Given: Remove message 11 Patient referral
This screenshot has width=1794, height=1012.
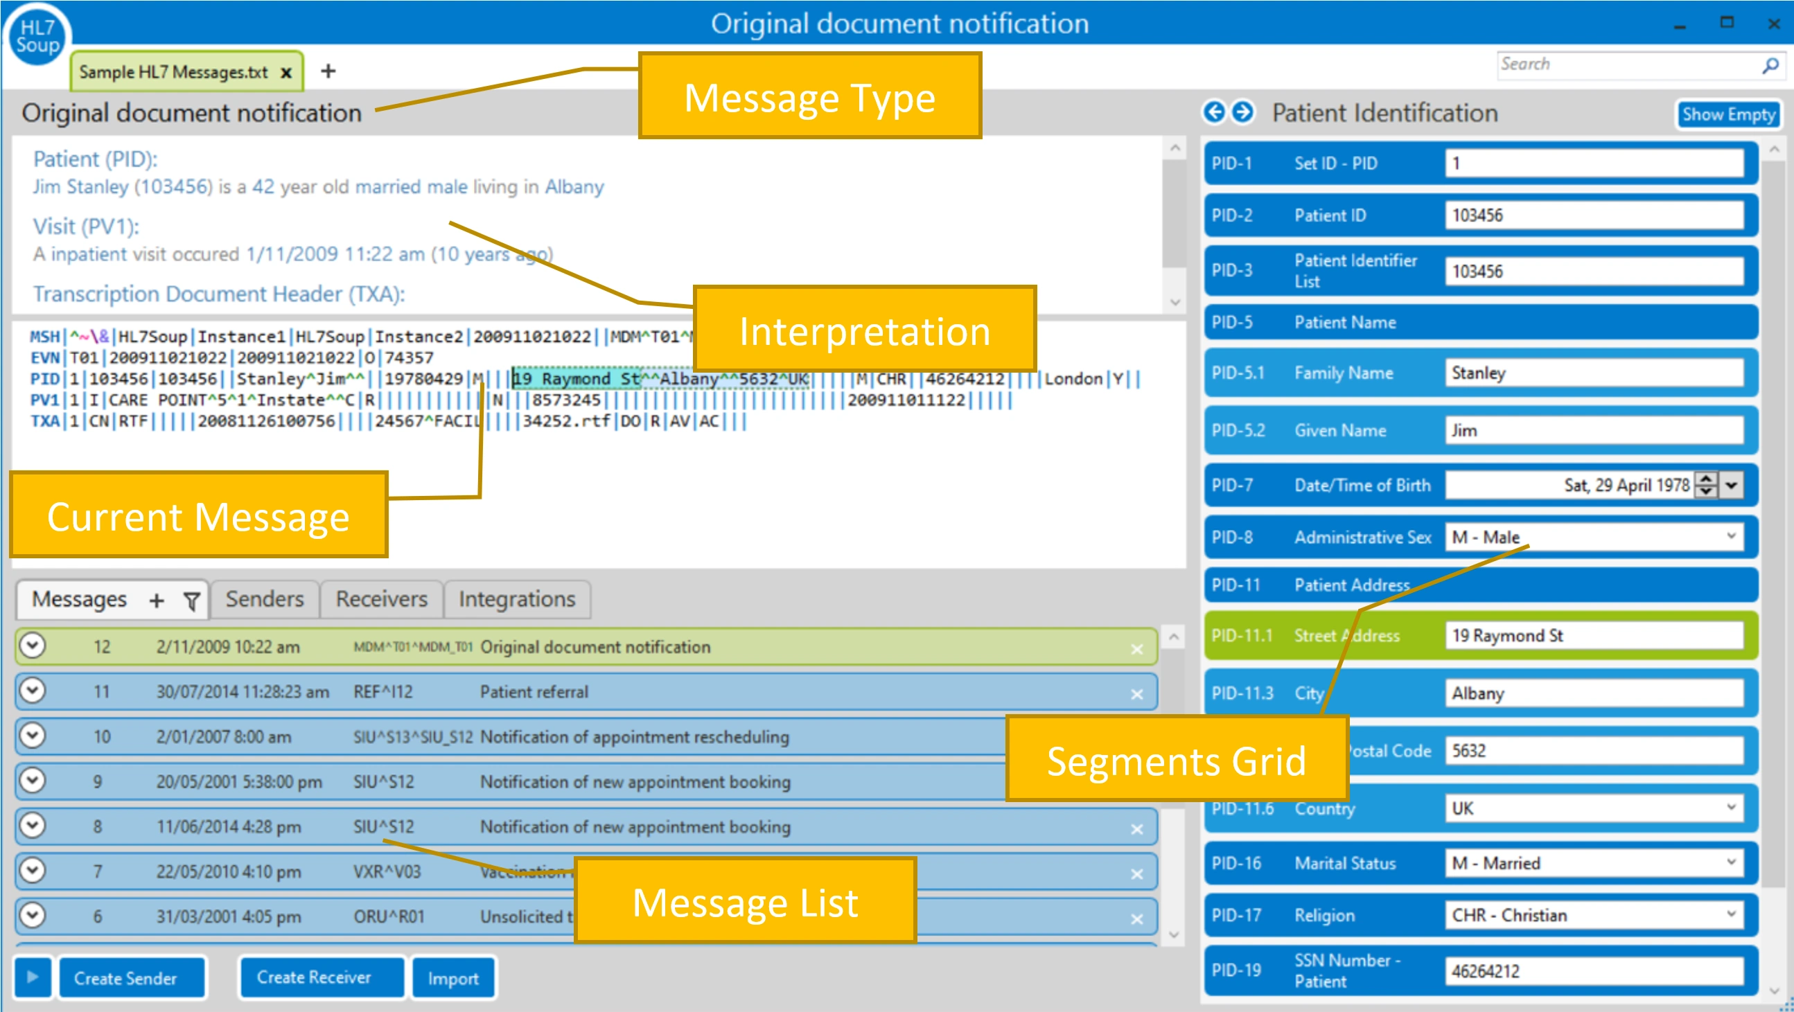Looking at the screenshot, I should click(x=1136, y=693).
